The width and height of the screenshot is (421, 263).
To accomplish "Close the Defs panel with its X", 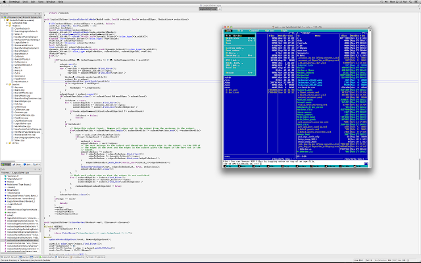I will tap(39, 170).
